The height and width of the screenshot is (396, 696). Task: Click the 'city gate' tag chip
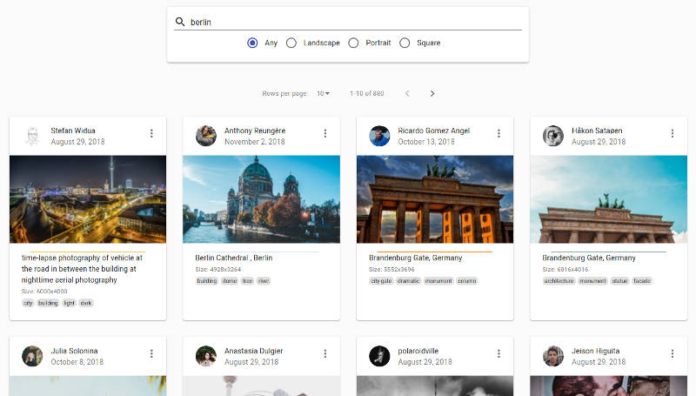[x=381, y=280]
